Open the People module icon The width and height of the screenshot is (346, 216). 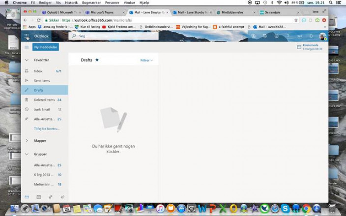click(x=50, y=196)
